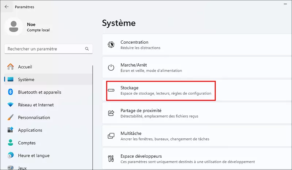
Task: Click the Partage de proximité share icon
Action: pyautogui.click(x=111, y=113)
